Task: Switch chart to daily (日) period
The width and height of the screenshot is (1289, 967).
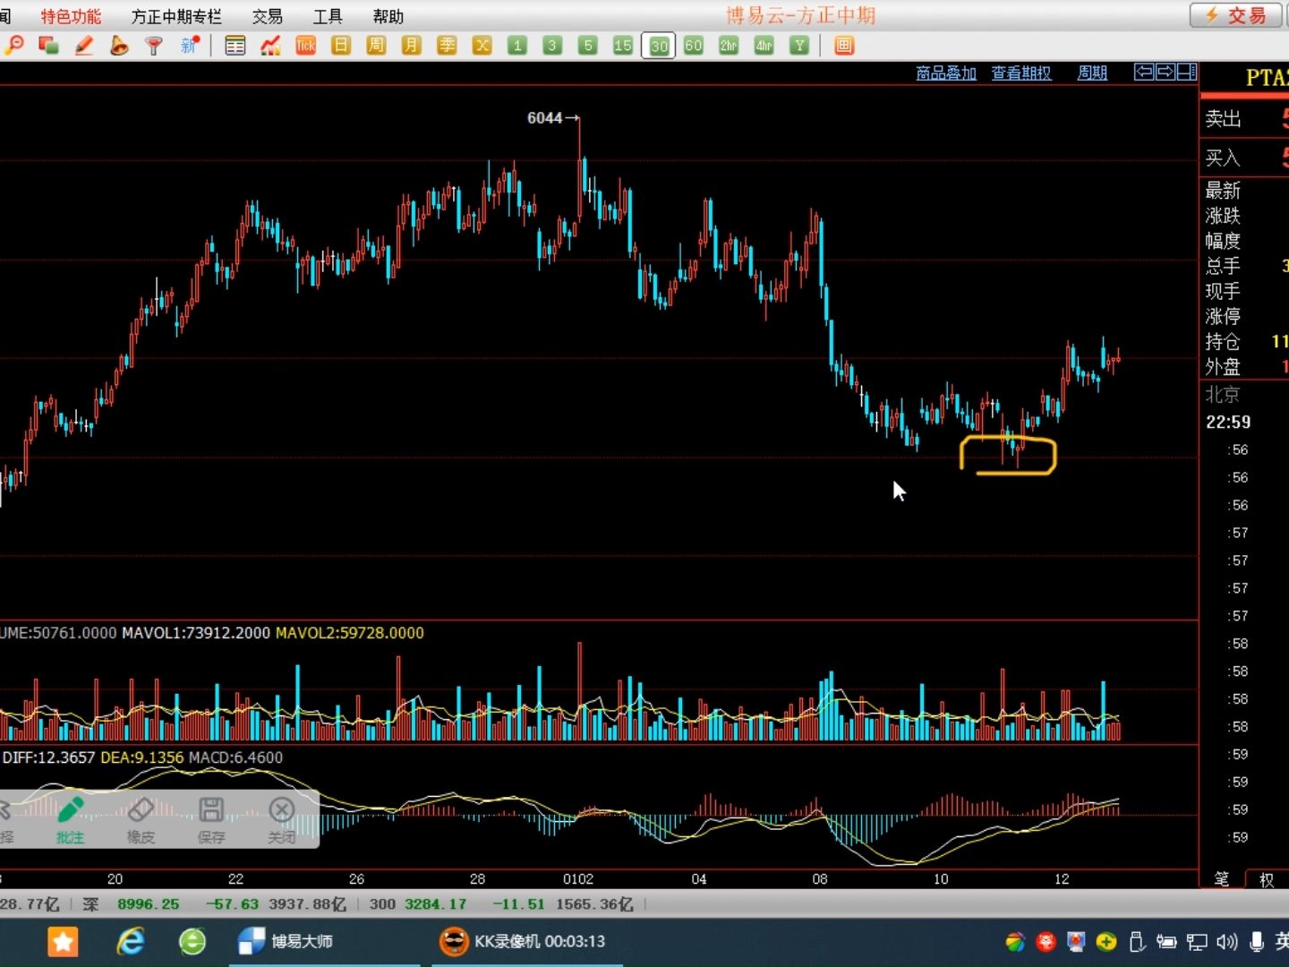Action: [341, 46]
